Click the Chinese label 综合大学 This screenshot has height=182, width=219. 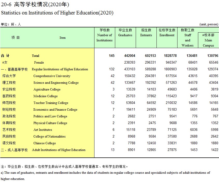[9, 76]
